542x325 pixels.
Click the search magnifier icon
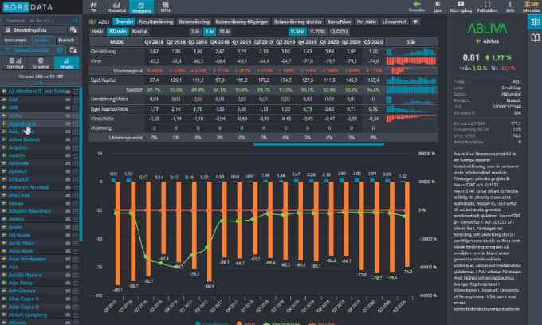pos(75,20)
